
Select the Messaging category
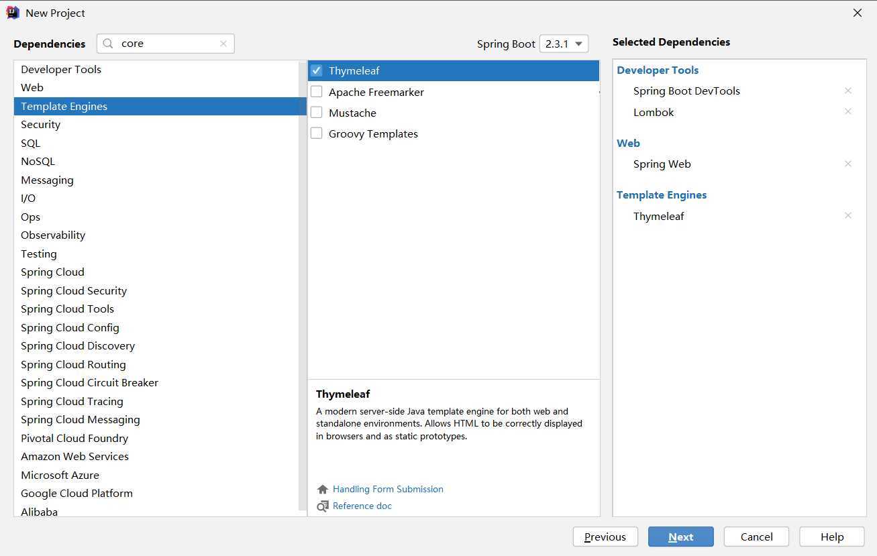[x=156, y=180]
